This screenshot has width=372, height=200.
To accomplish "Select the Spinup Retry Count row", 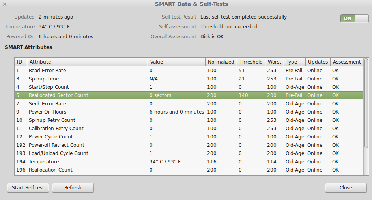I will point(189,120).
